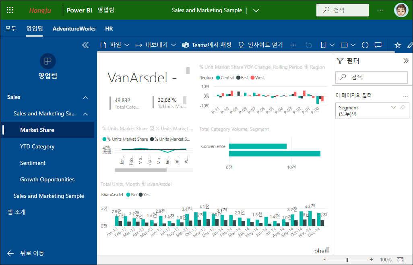Select the HR tab

coord(109,29)
